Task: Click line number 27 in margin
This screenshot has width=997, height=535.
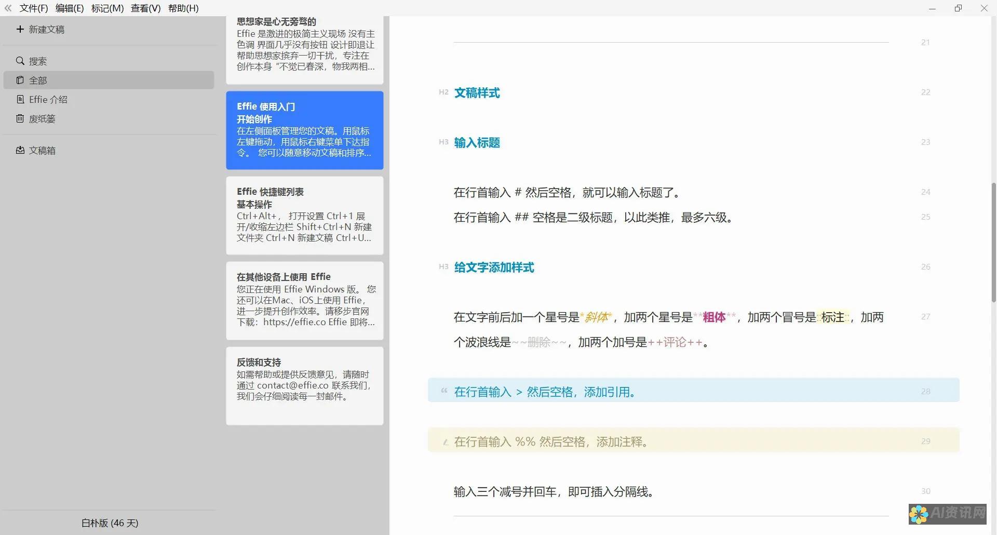Action: pos(925,317)
